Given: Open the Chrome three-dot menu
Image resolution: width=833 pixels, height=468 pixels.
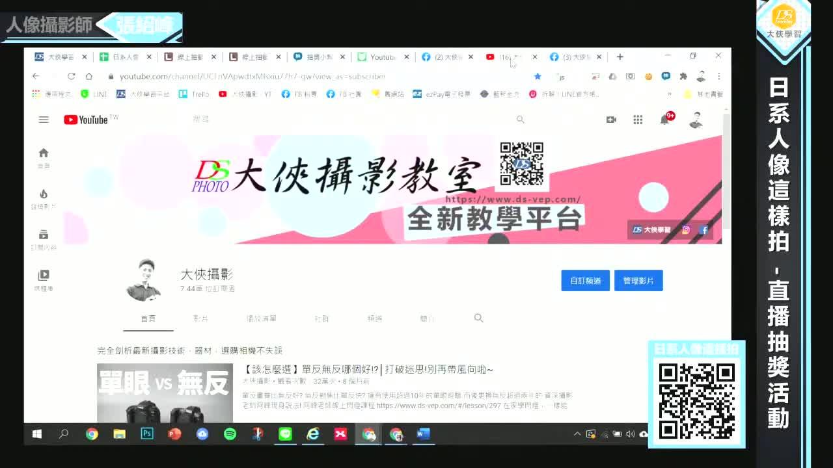Looking at the screenshot, I should [718, 76].
